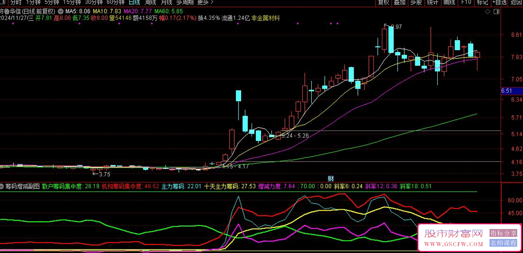Select the 15分钟 period tab
The image size is (523, 253).
[72, 2]
